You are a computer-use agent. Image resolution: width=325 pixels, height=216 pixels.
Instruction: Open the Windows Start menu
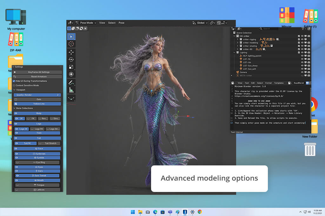[133, 212]
